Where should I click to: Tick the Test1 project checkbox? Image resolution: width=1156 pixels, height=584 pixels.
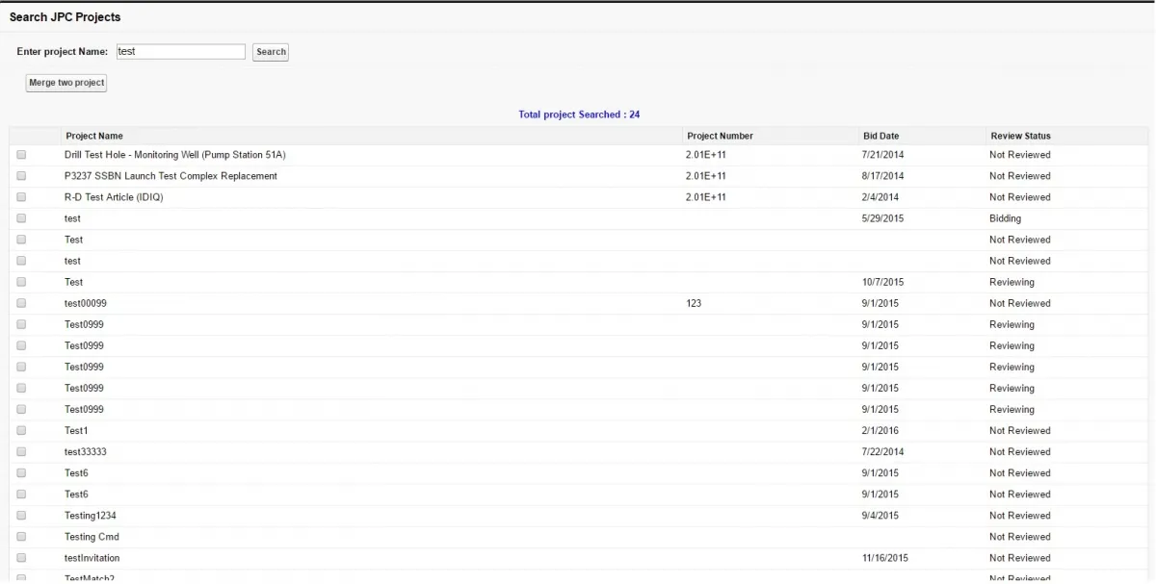point(21,431)
